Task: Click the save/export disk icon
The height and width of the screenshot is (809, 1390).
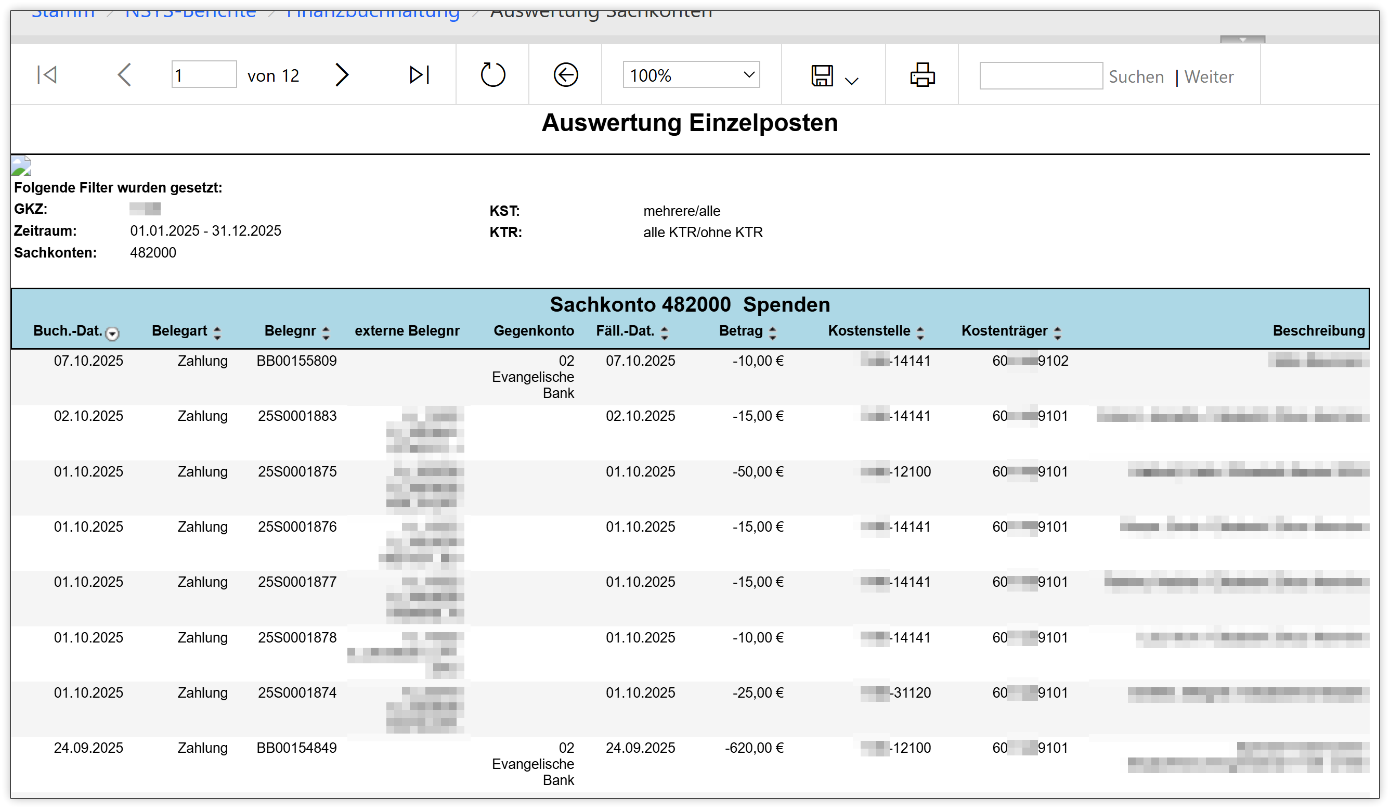Action: (x=822, y=75)
